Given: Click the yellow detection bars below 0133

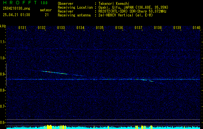Looking at the screenshot, I should pyautogui.click(x=62, y=127).
